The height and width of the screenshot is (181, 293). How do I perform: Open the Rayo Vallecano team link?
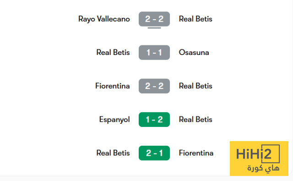pos(104,19)
